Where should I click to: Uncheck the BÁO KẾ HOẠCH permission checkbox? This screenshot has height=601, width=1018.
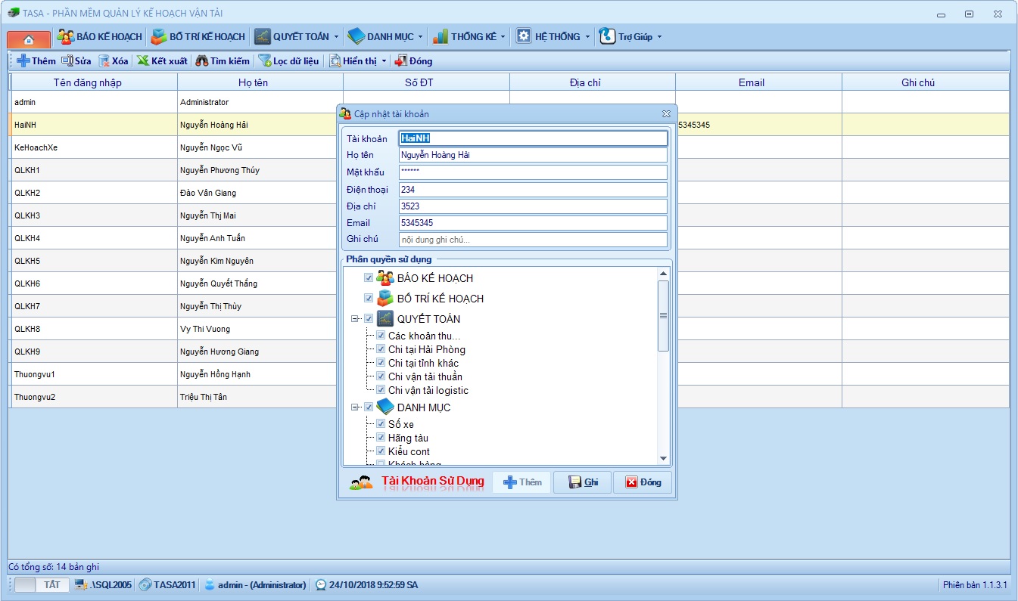(x=369, y=278)
